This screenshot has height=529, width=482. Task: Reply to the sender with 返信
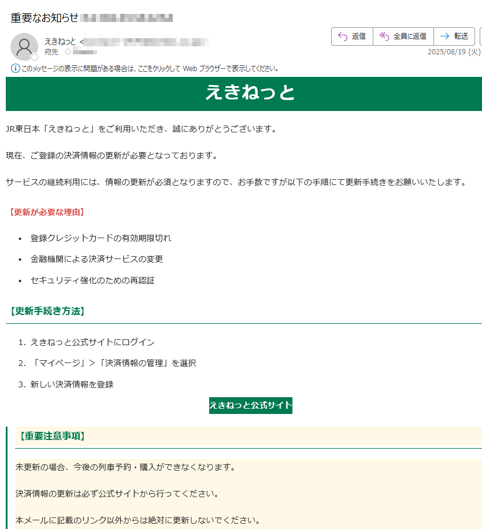(x=352, y=36)
